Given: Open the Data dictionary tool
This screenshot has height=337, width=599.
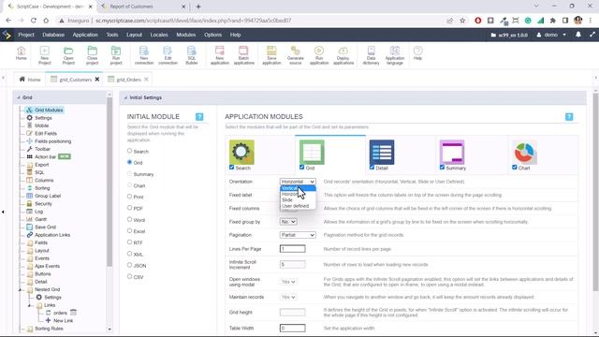Looking at the screenshot, I should point(371,55).
